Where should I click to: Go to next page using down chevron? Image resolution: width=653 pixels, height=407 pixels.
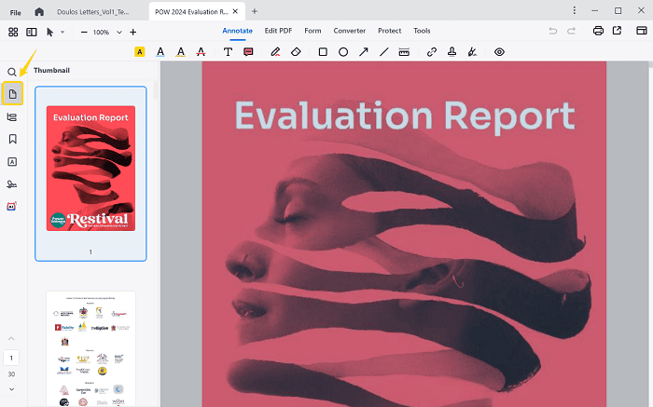coord(12,388)
